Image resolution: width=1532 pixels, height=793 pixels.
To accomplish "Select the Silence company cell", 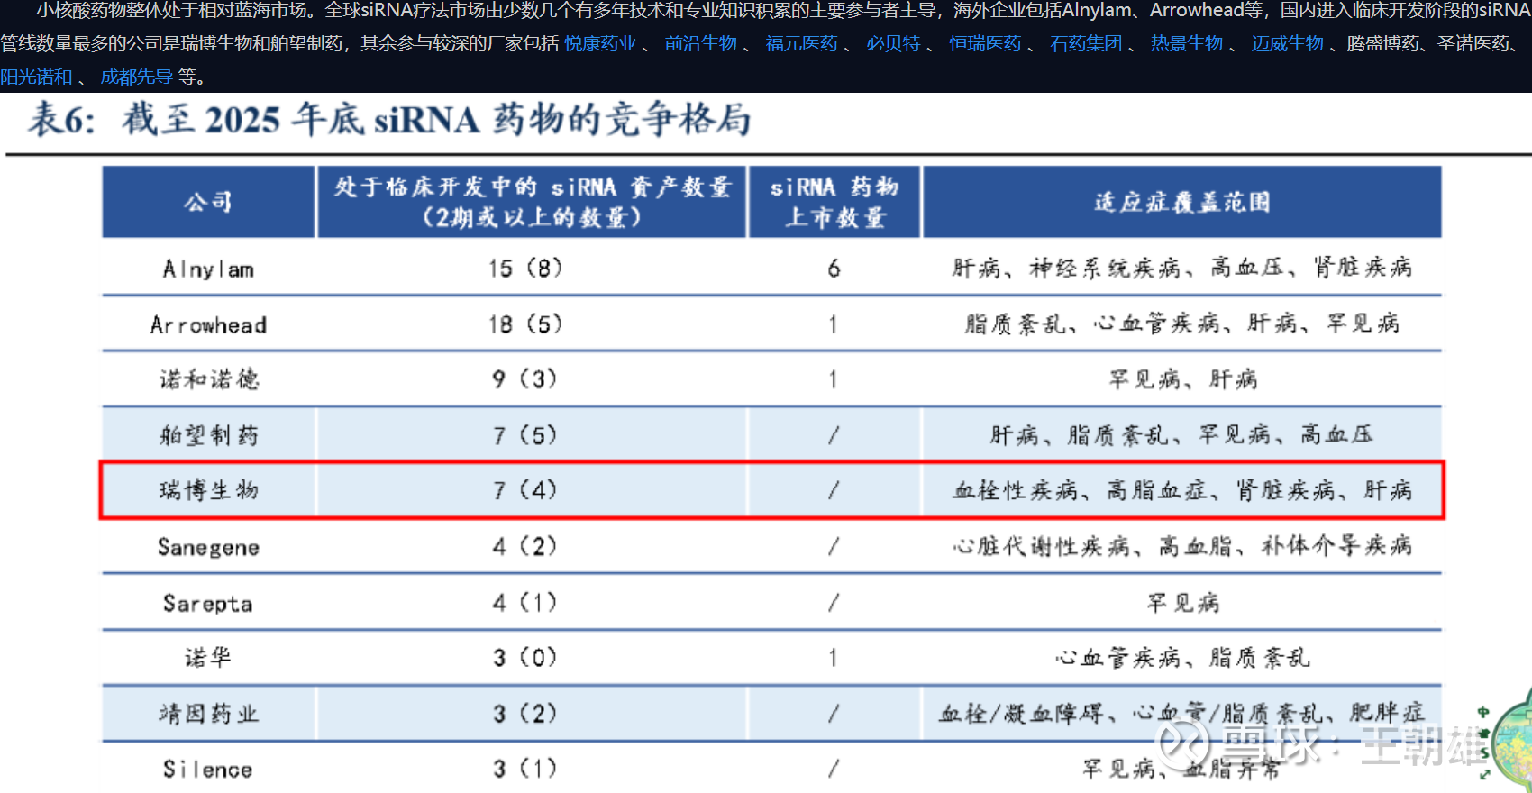I will click(208, 769).
